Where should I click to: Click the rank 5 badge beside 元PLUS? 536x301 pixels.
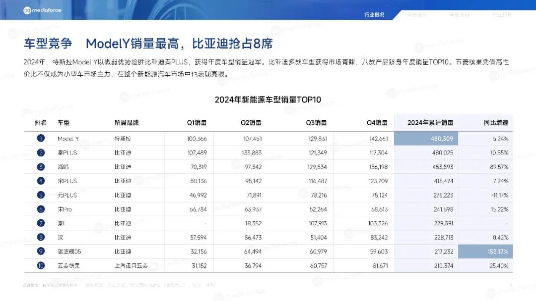click(41, 195)
